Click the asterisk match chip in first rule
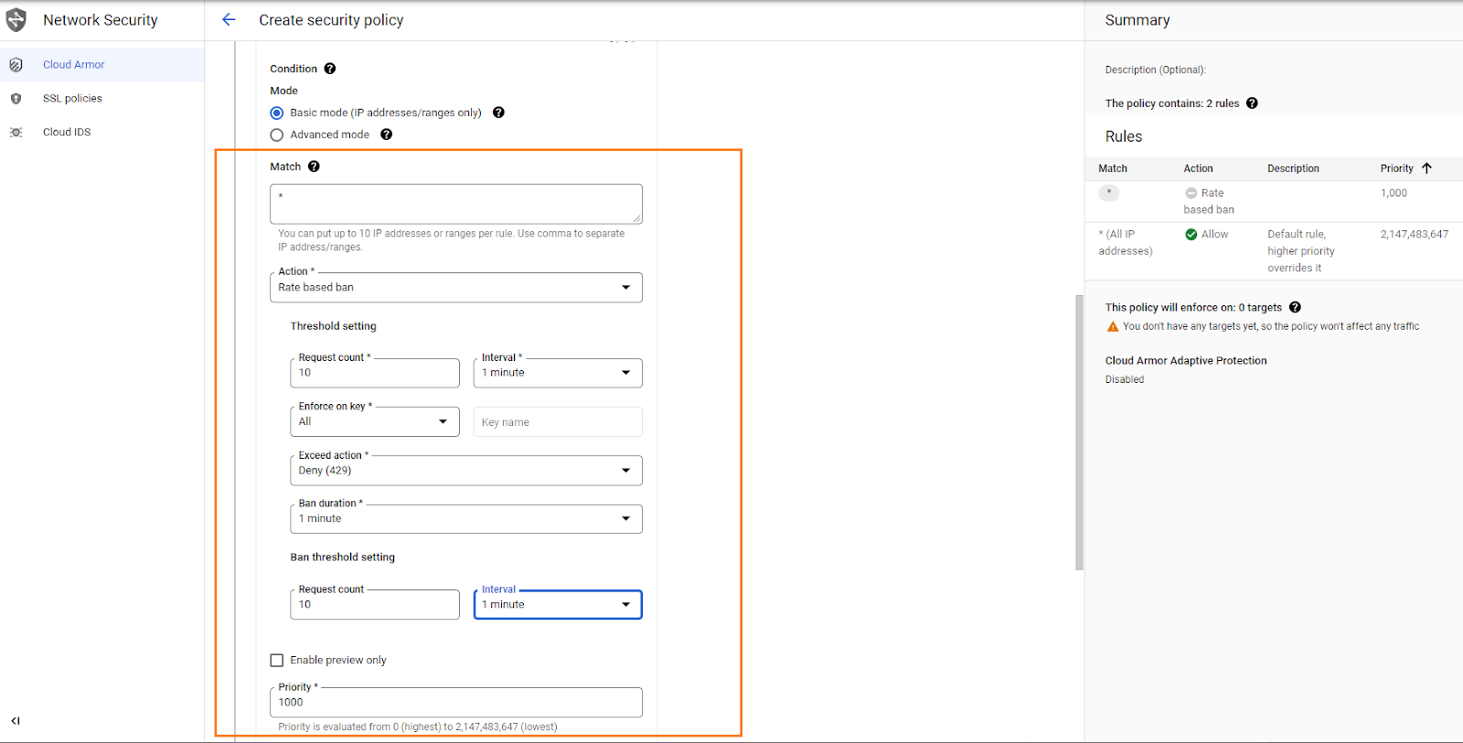Image resolution: width=1463 pixels, height=743 pixels. click(1109, 193)
